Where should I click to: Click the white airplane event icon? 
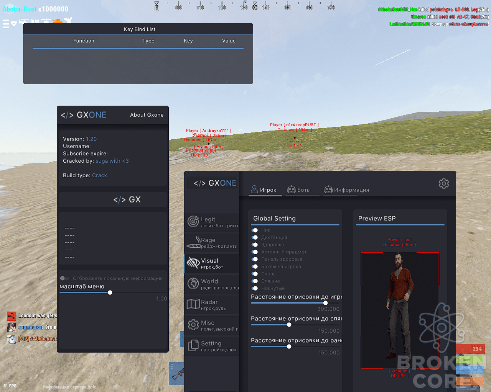pos(68,20)
